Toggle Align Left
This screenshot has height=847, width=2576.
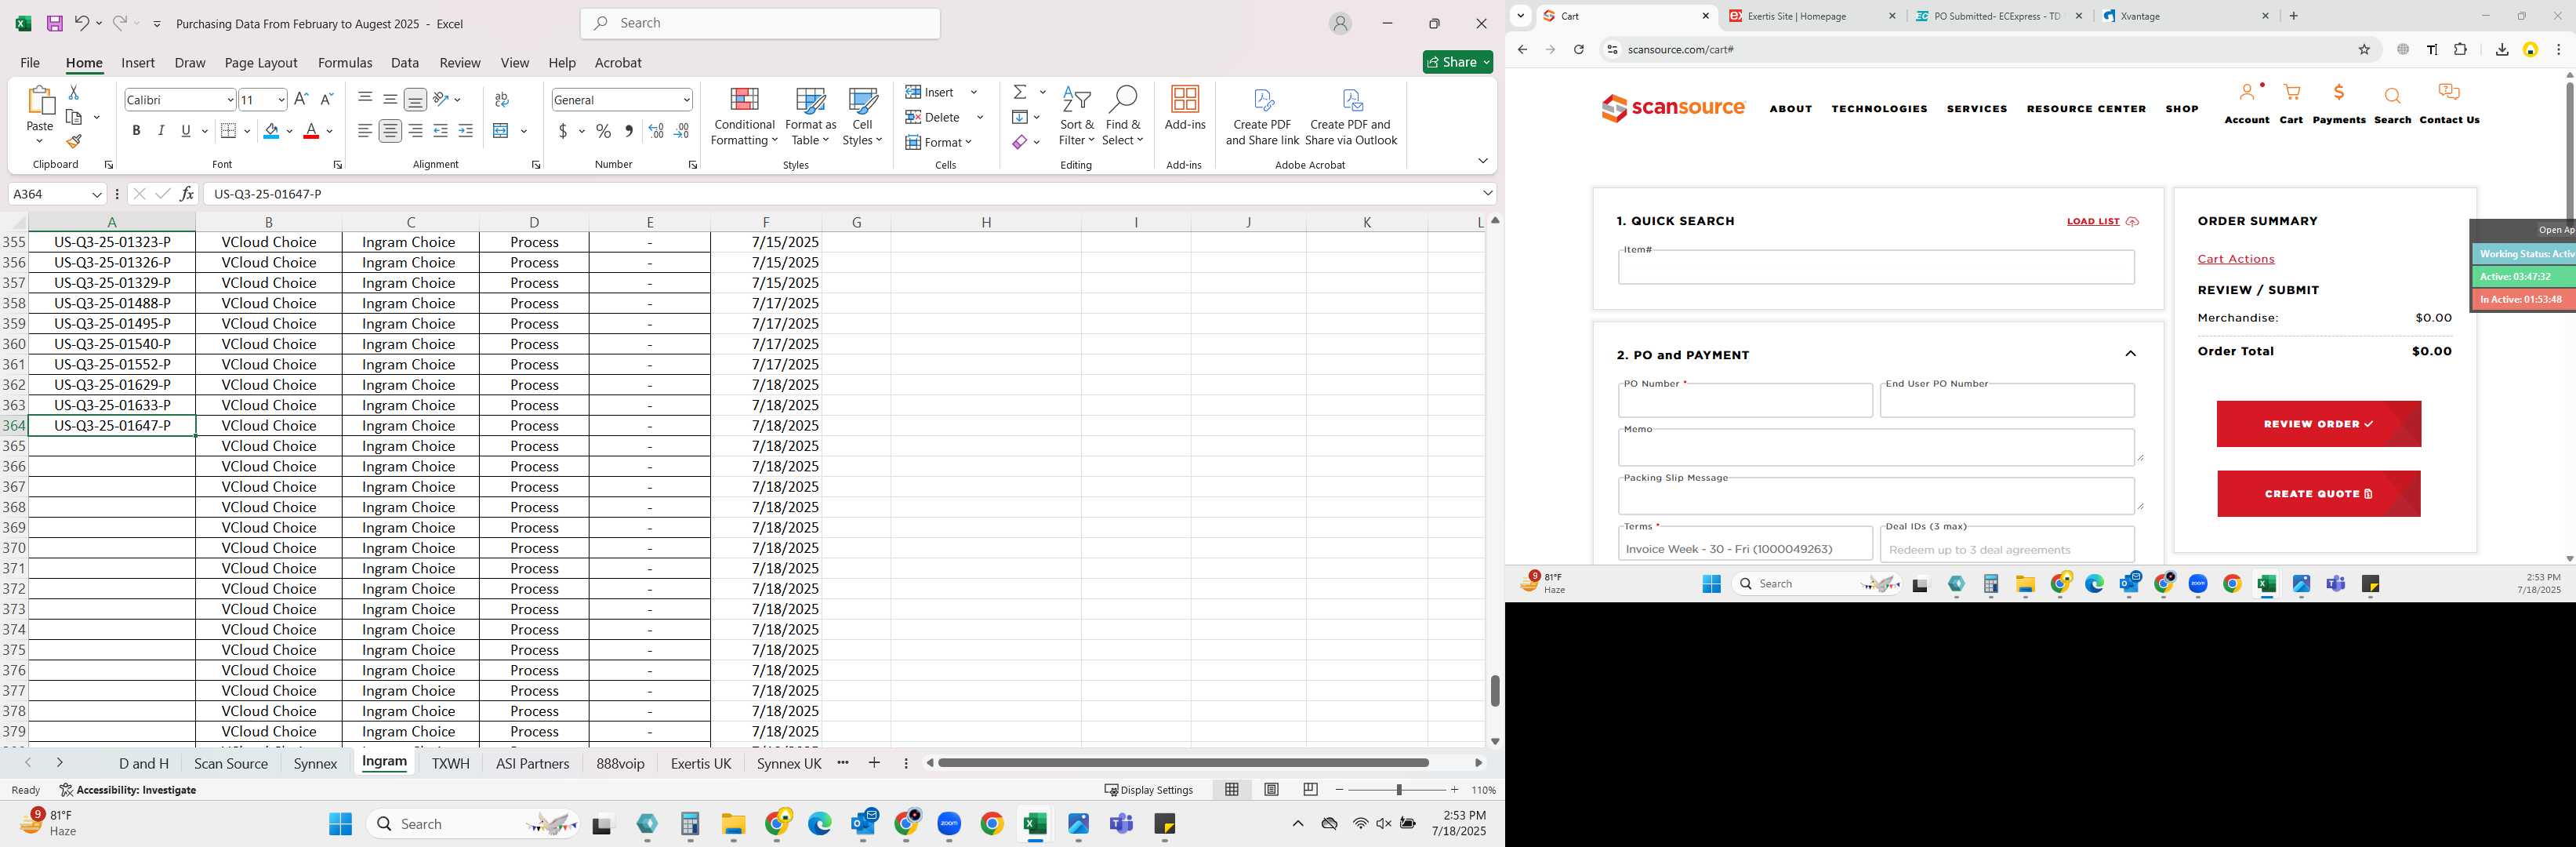click(365, 131)
